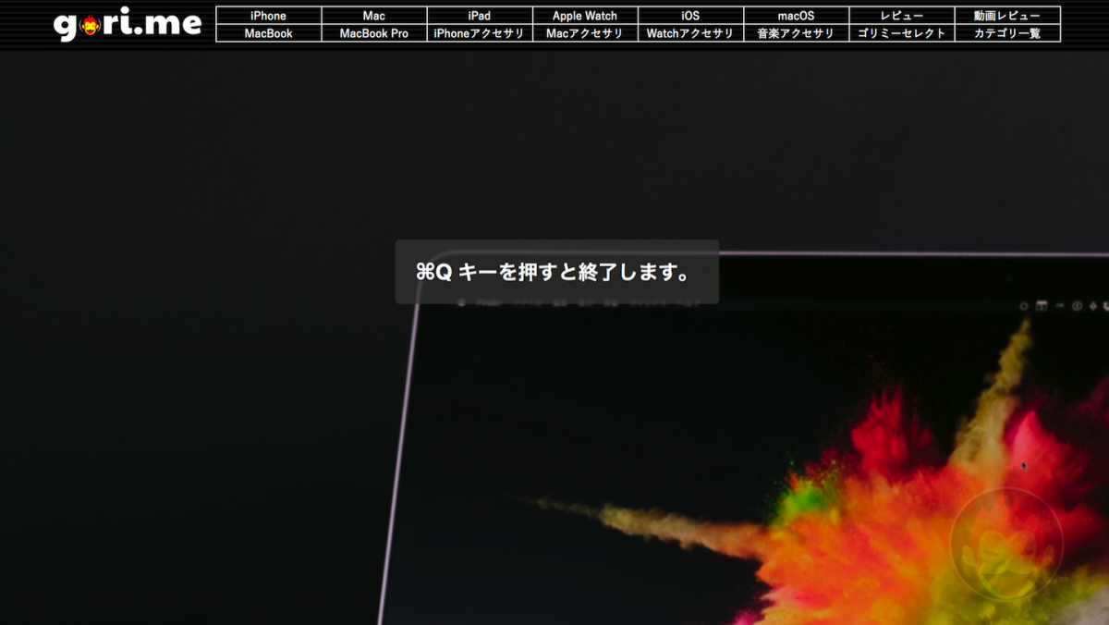The width and height of the screenshot is (1109, 625).
Task: Click the partially visible icon at the far right edge
Action: coord(1106,305)
